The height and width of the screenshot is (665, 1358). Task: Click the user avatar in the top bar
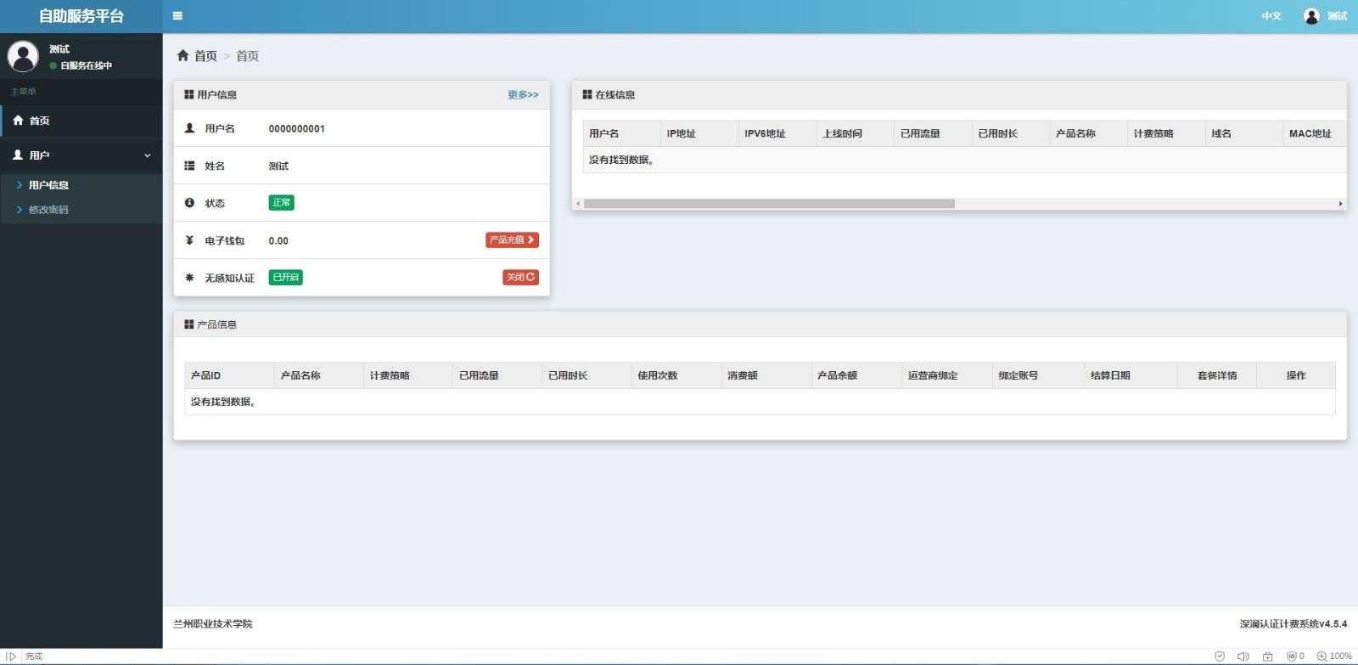pyautogui.click(x=1311, y=15)
